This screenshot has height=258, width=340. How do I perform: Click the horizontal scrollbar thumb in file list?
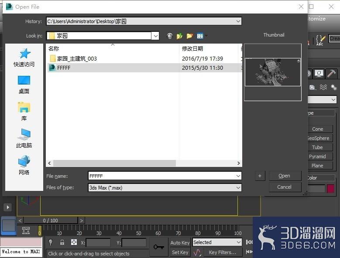point(115,163)
